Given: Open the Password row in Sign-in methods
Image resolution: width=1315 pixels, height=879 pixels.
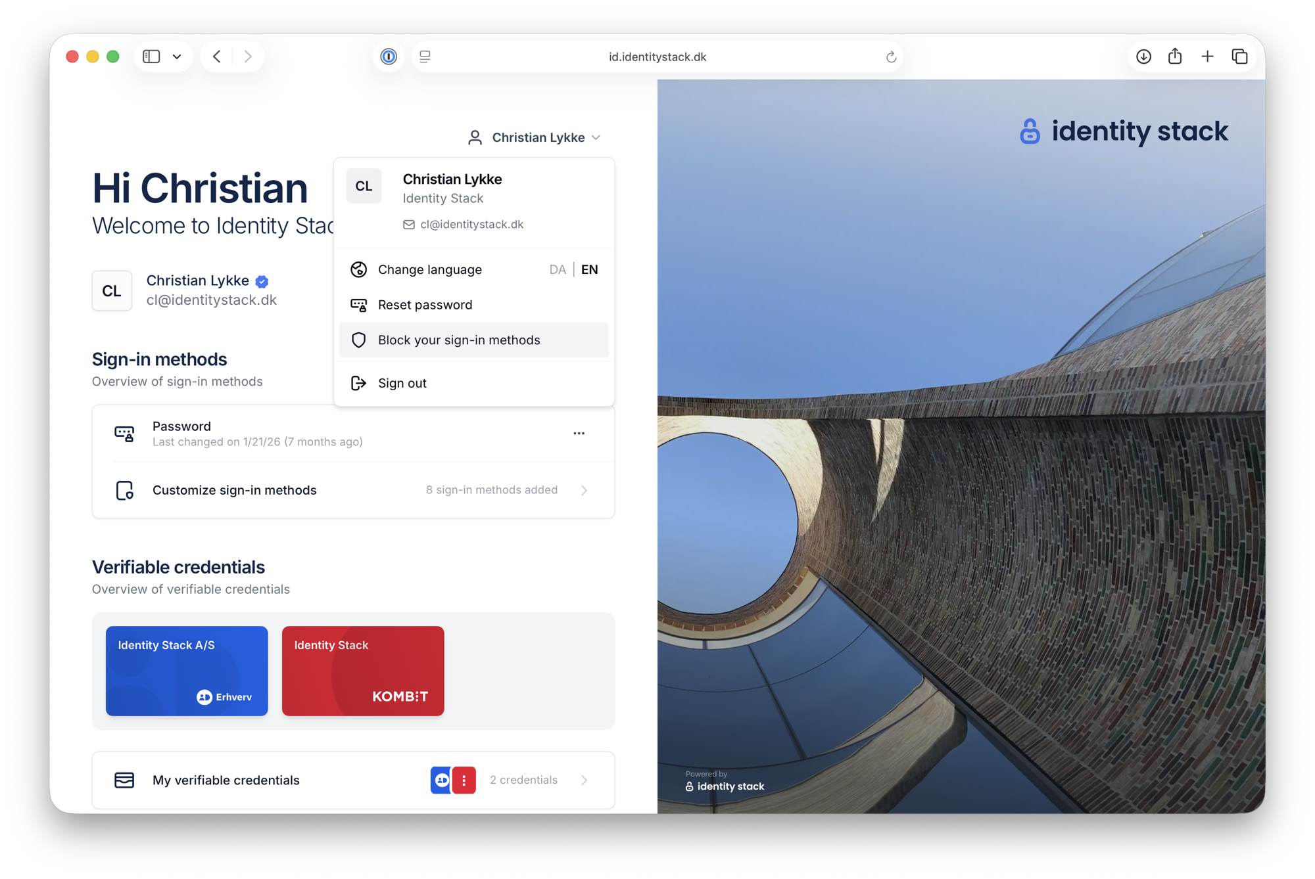Looking at the screenshot, I should (x=353, y=434).
